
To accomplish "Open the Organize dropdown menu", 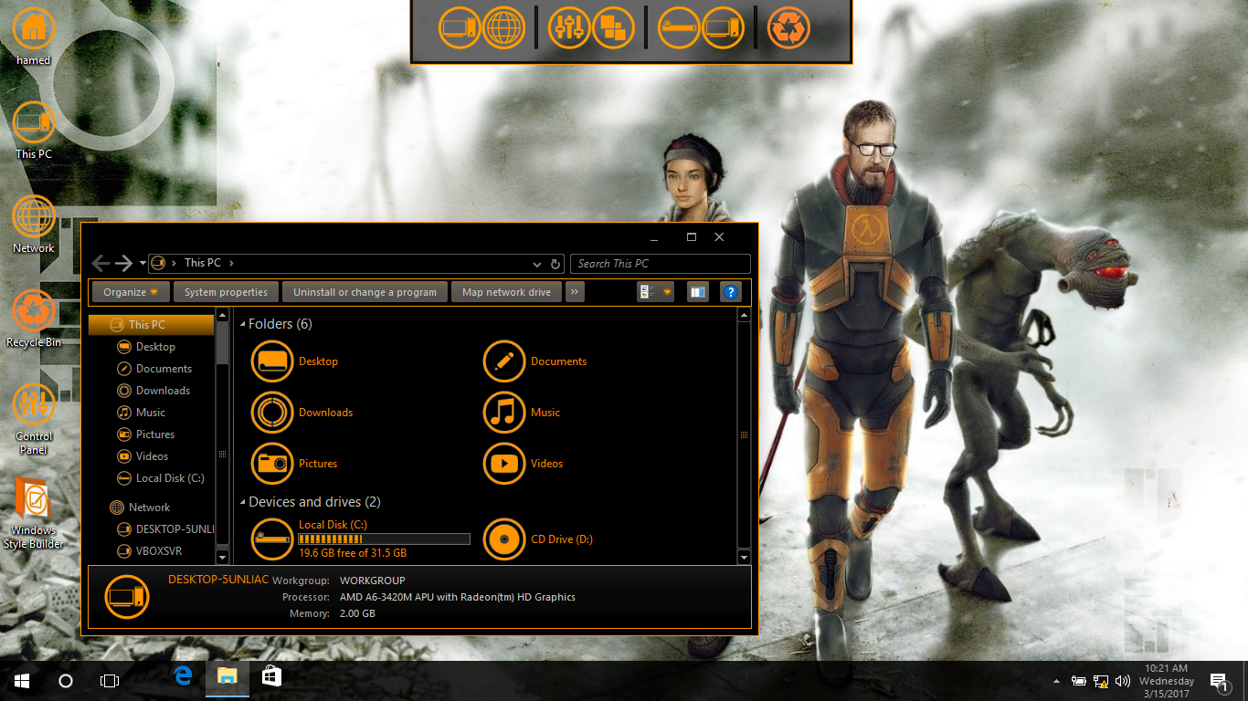I will click(132, 292).
